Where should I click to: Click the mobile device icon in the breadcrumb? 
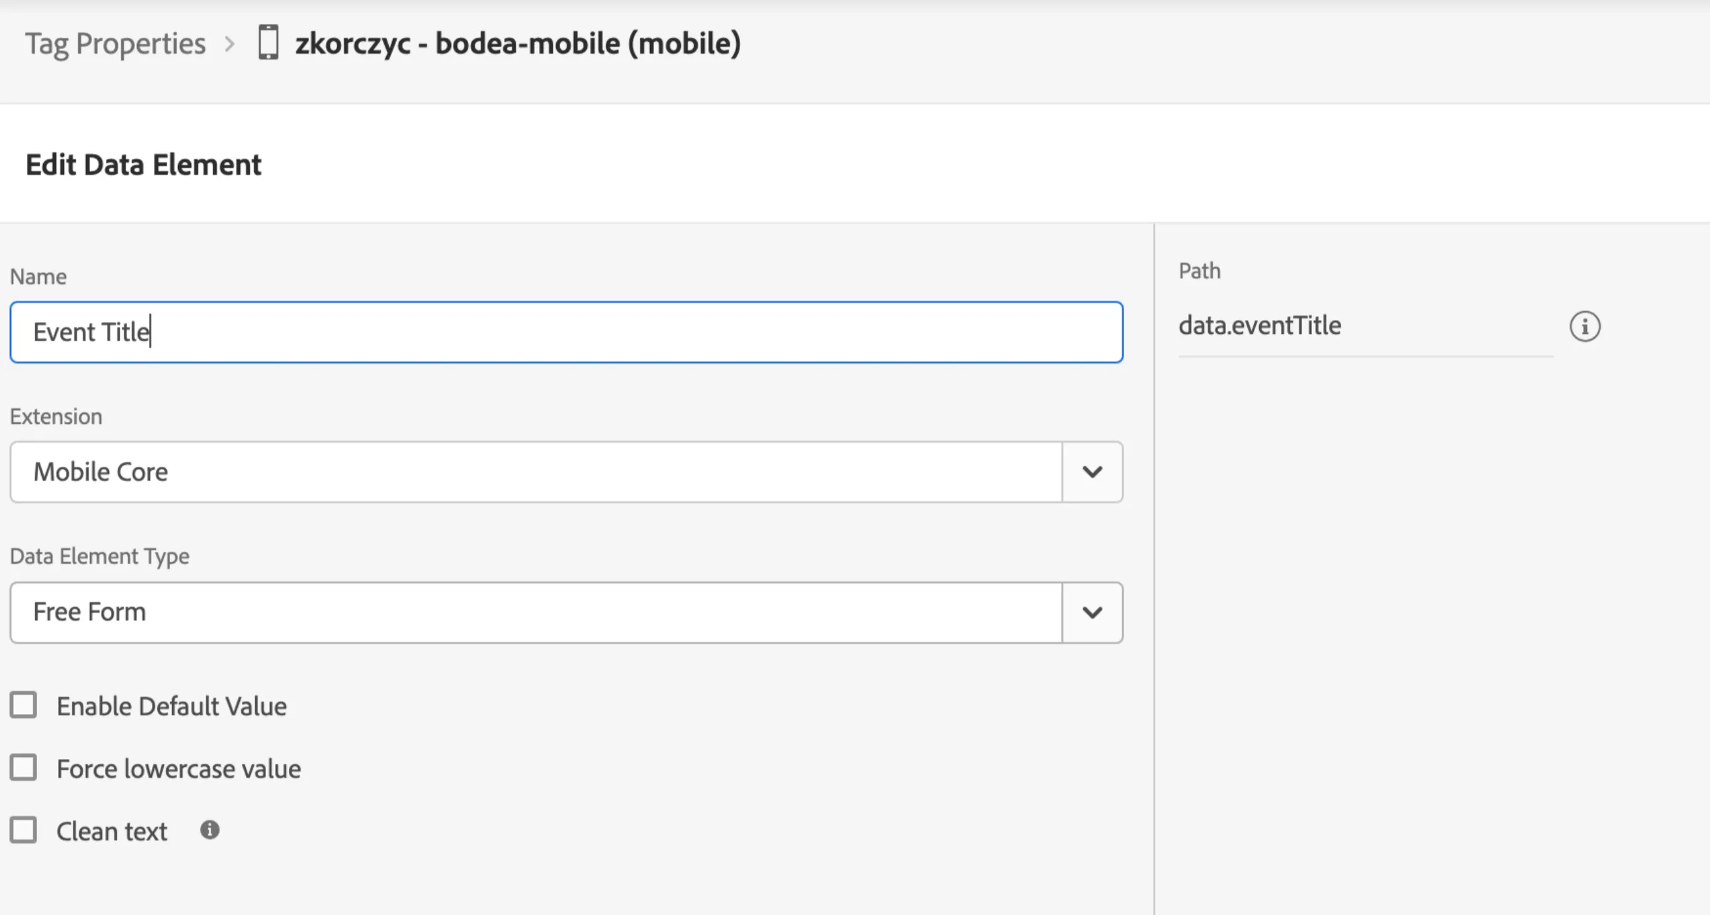coord(268,43)
